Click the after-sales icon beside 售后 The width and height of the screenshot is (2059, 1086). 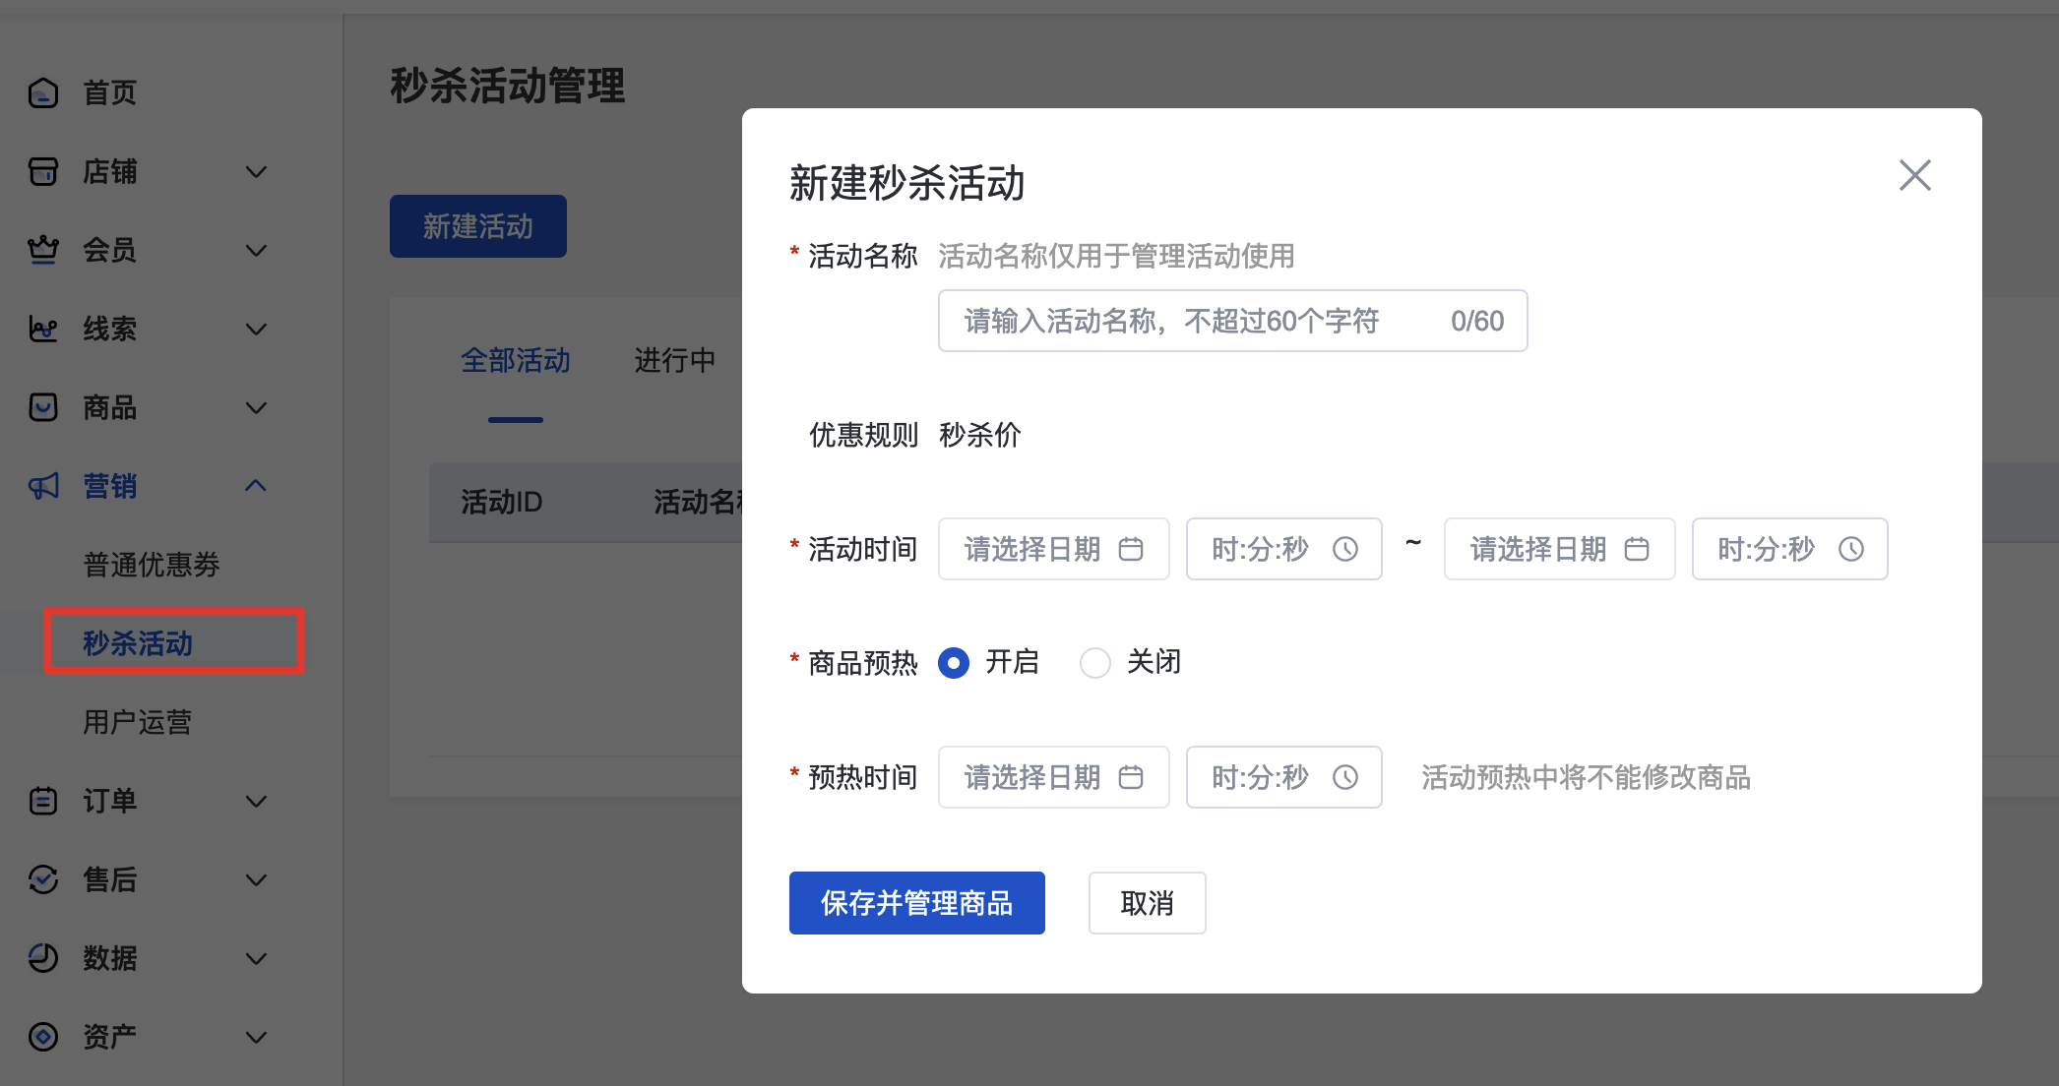(x=43, y=879)
